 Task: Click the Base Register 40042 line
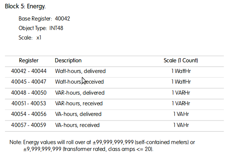click(x=44, y=18)
